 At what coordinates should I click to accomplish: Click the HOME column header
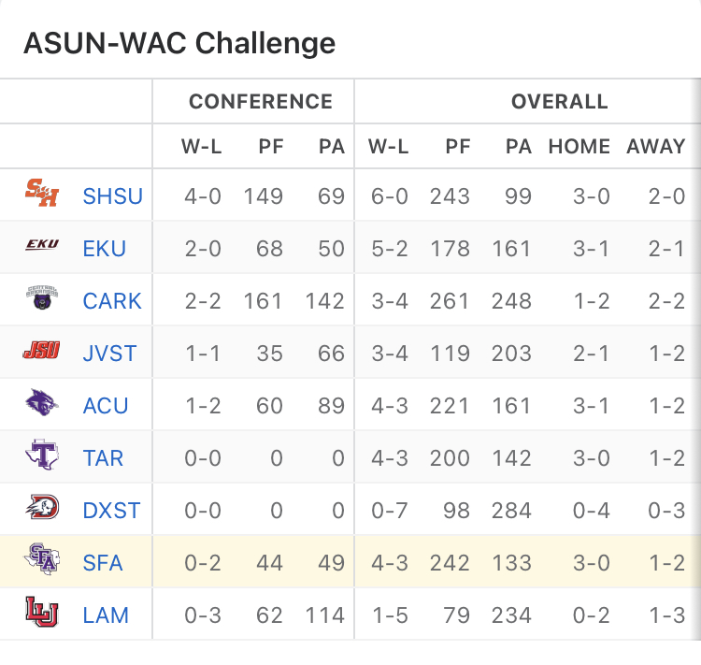pyautogui.click(x=579, y=146)
